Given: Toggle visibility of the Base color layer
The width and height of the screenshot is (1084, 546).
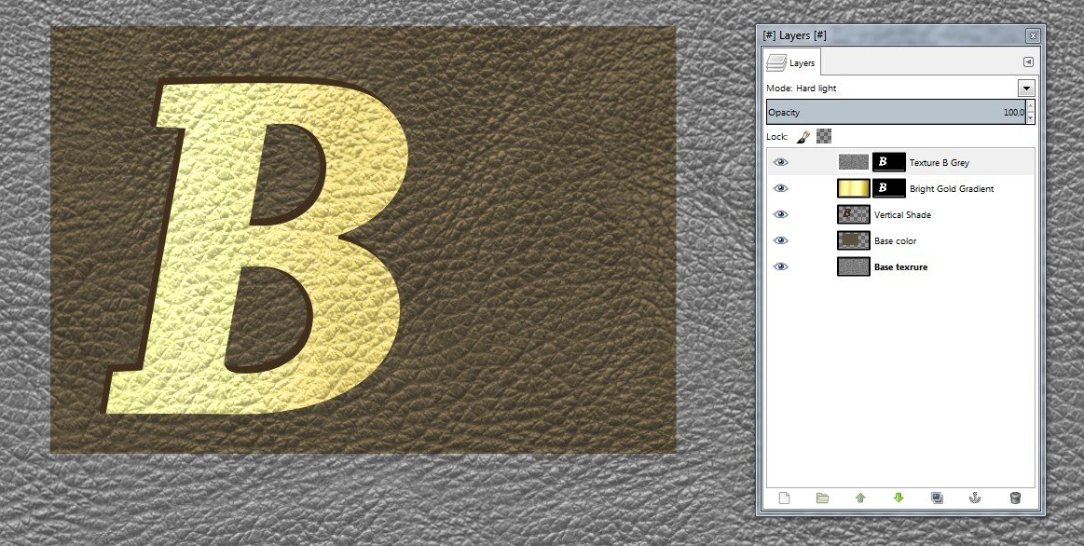Looking at the screenshot, I should click(781, 240).
